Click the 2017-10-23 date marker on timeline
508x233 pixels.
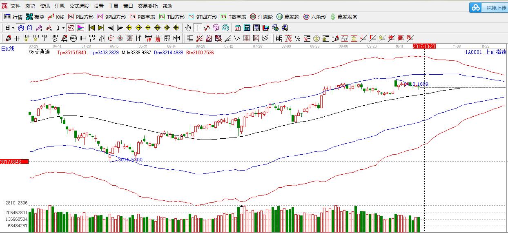pos(424,46)
